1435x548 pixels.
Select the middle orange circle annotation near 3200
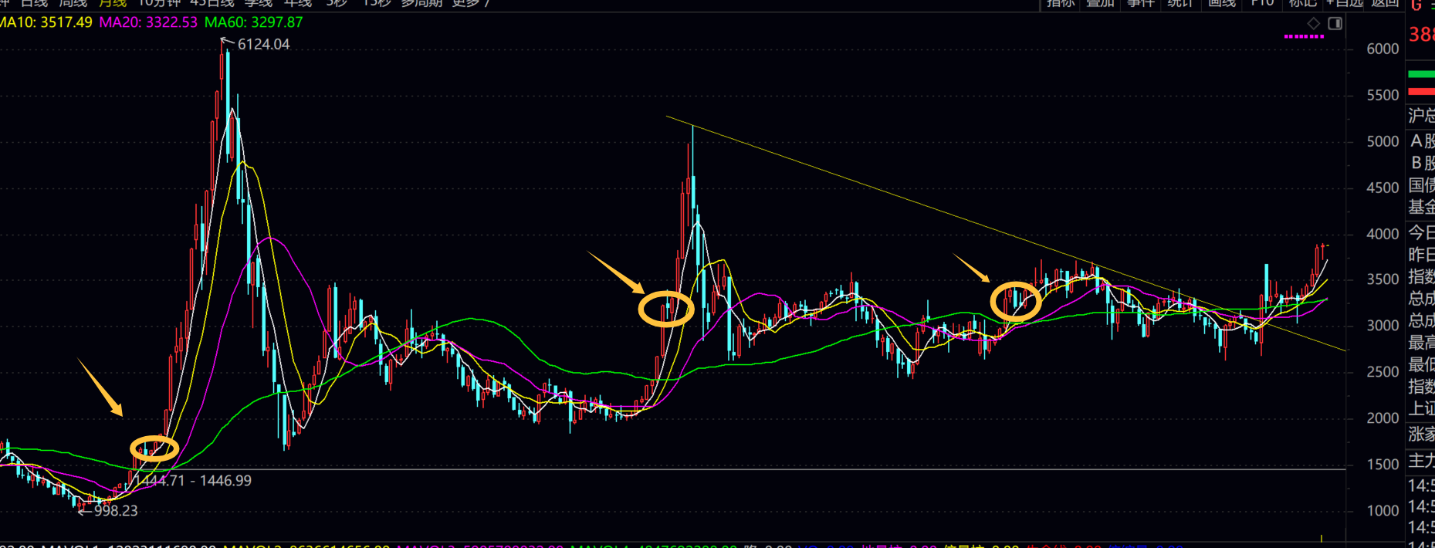coord(666,309)
